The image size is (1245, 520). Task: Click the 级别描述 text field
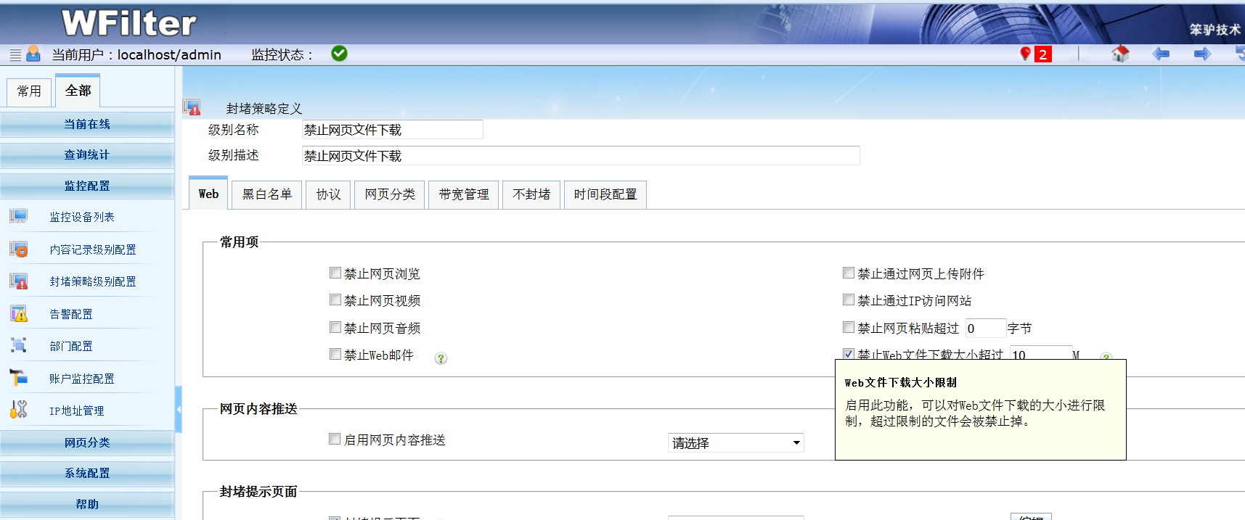coord(580,156)
